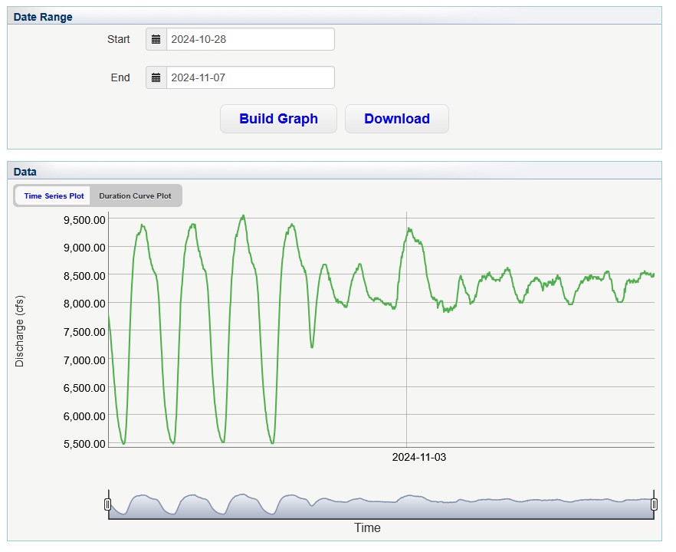Grab the left handle of the time navigator
This screenshot has height=552, width=676.
[108, 504]
